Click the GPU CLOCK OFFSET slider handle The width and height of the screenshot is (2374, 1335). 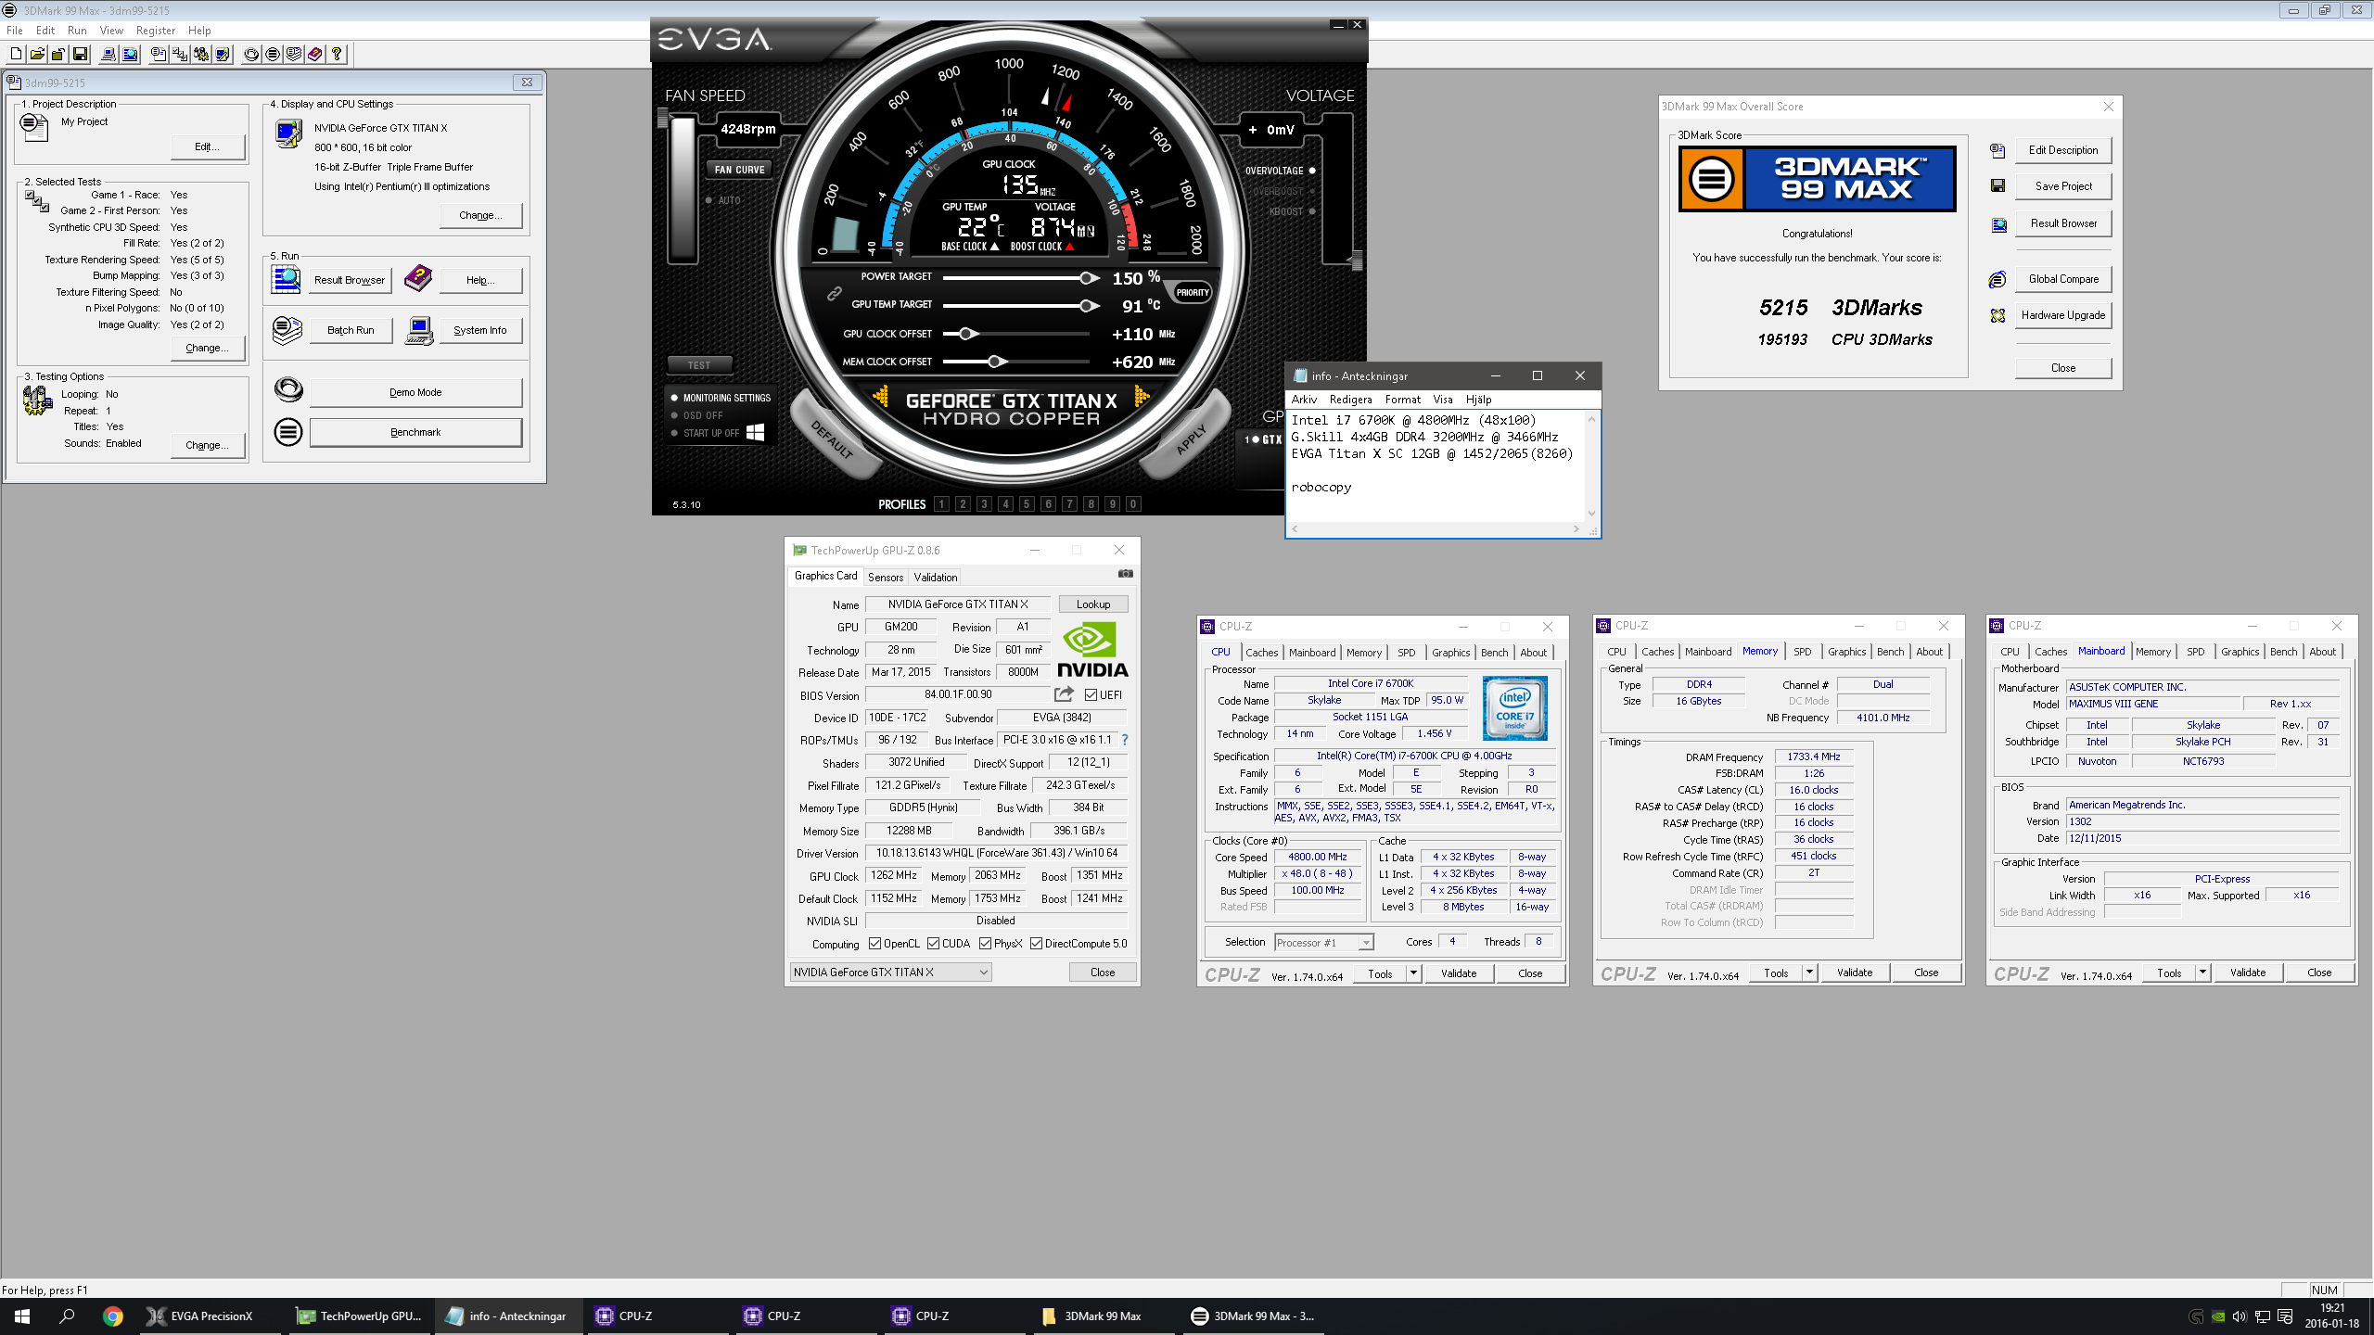[966, 334]
